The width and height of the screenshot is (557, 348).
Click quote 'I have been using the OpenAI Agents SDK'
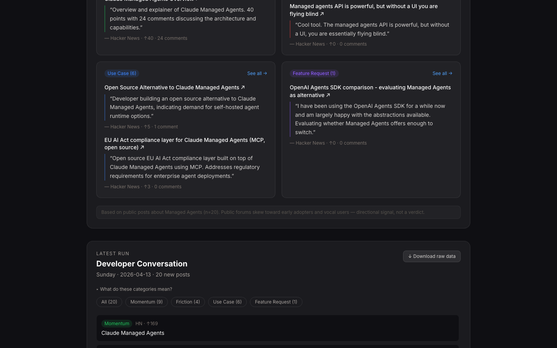371,119
